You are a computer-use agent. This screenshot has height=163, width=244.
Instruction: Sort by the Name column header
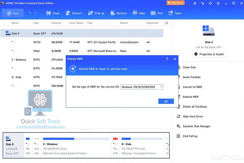[15, 23]
